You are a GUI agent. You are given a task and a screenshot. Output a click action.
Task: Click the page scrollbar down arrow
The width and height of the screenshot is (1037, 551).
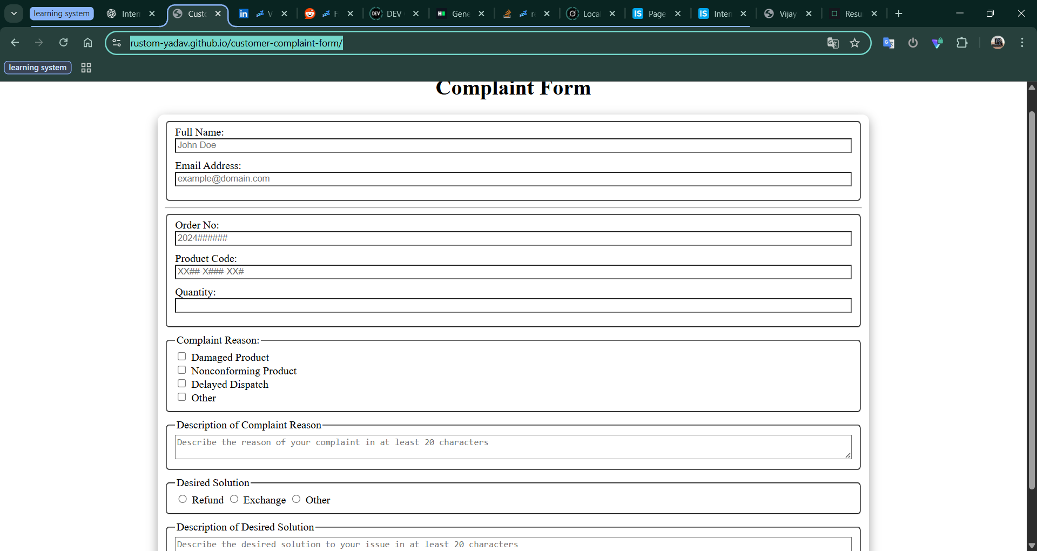pyautogui.click(x=1032, y=545)
